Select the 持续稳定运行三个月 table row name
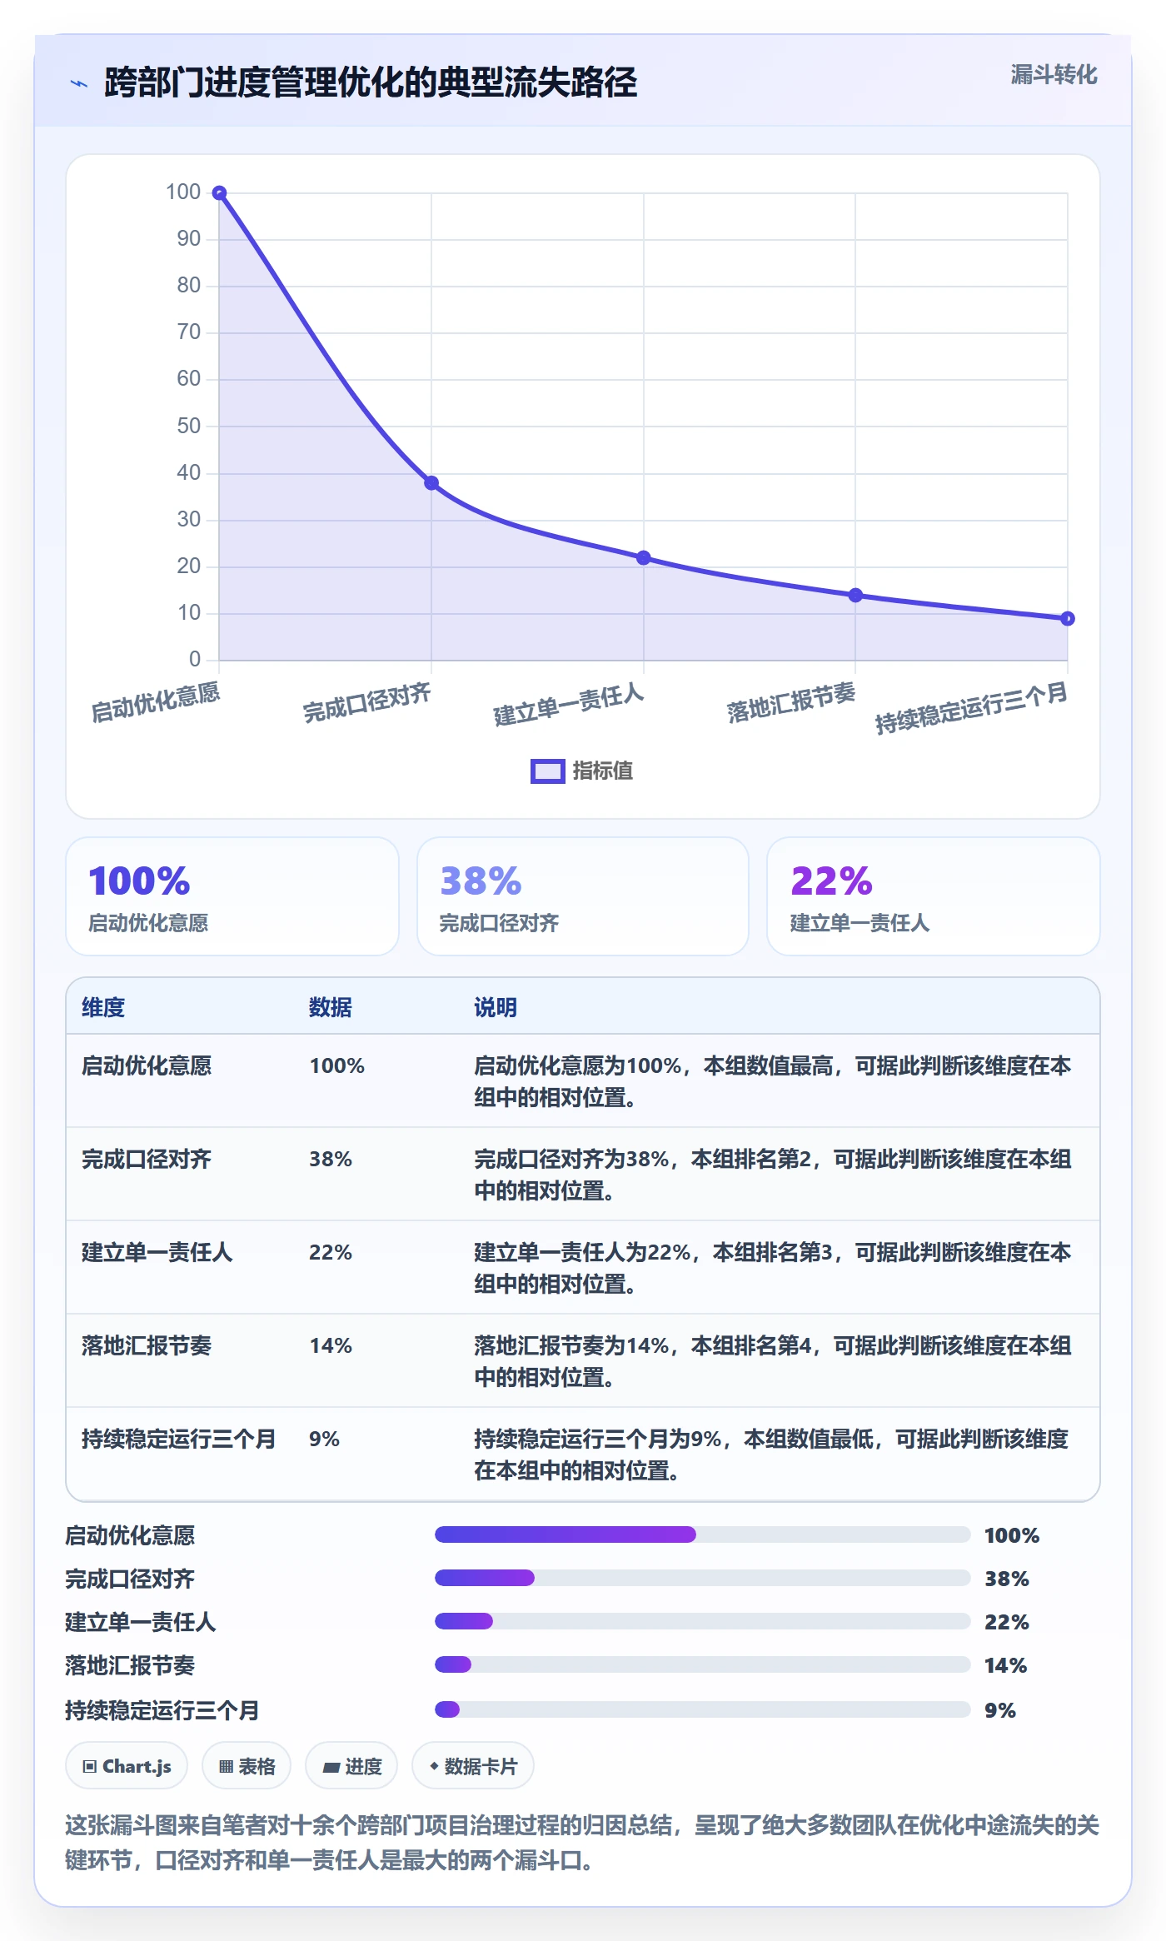 click(179, 1439)
